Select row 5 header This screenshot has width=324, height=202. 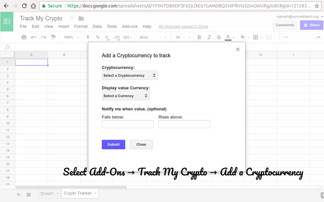coord(8,89)
